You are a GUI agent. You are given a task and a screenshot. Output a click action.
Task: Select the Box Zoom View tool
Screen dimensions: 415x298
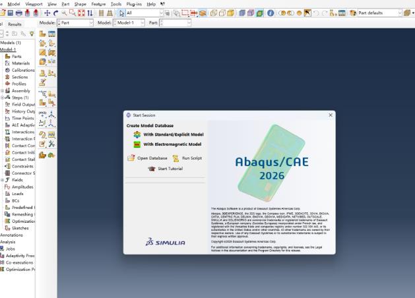pos(73,13)
